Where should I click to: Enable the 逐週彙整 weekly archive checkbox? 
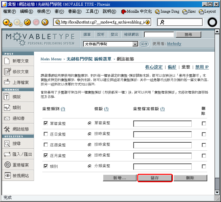tap(46, 145)
